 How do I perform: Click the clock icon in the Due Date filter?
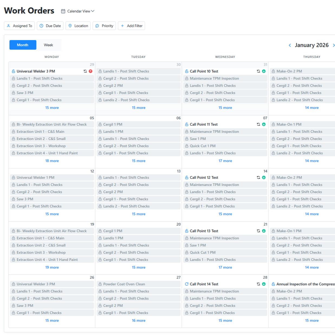(x=41, y=26)
